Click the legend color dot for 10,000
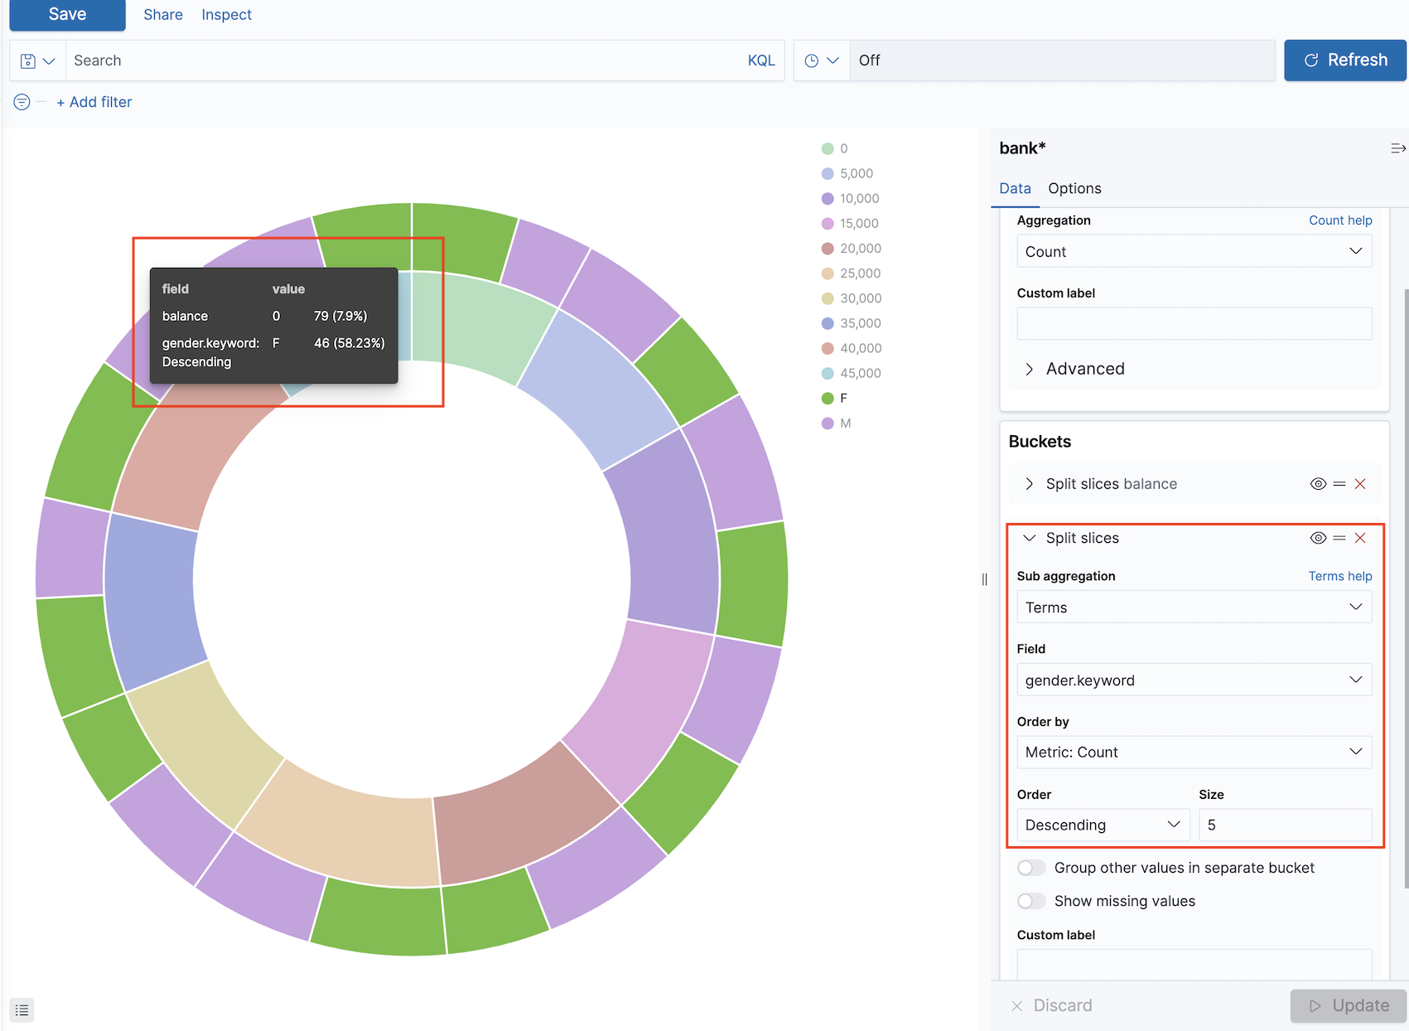The height and width of the screenshot is (1031, 1409). [x=828, y=198]
